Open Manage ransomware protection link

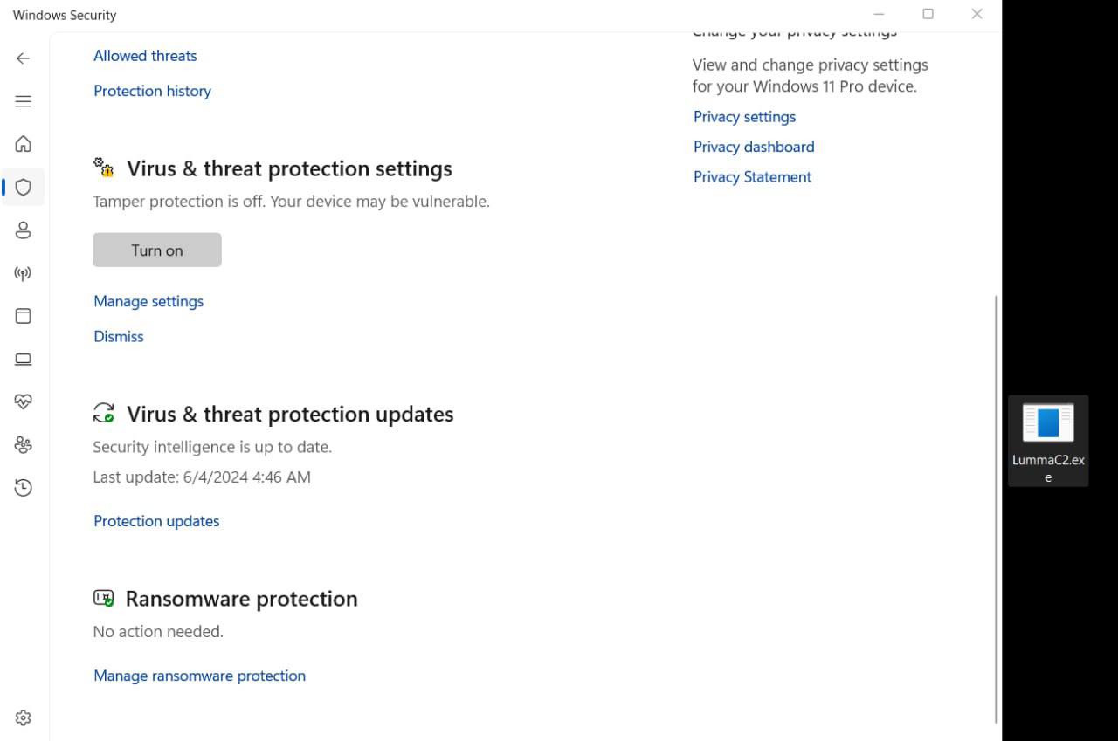click(199, 676)
